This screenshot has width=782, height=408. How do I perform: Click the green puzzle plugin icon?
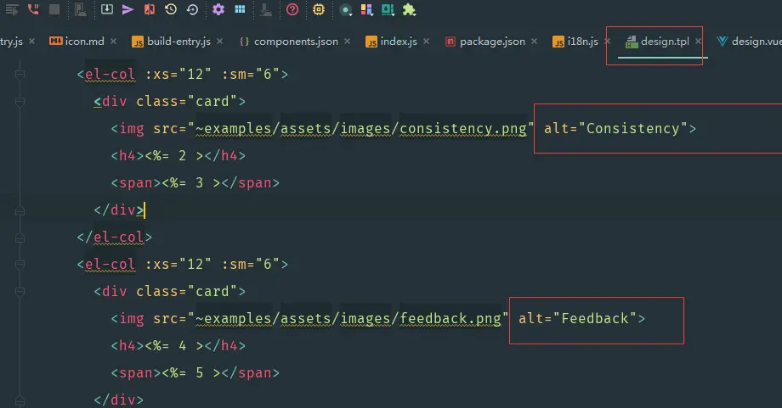410,9
